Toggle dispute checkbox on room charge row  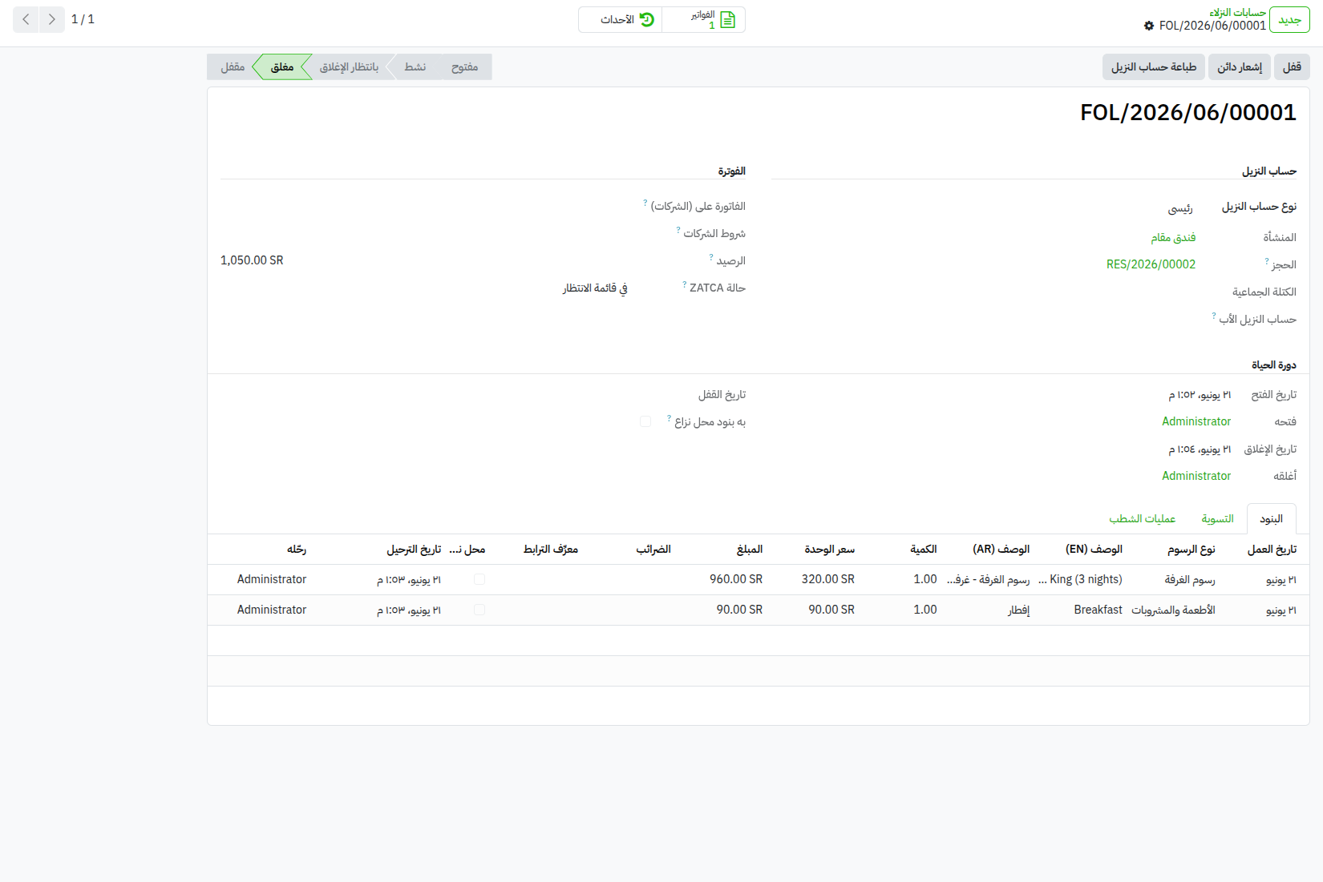479,579
